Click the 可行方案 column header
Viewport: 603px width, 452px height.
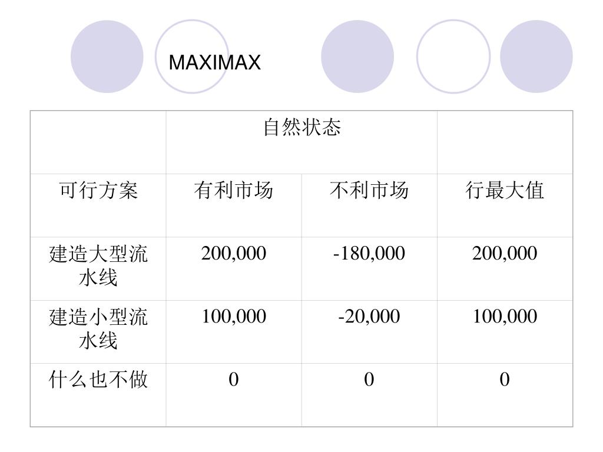(x=98, y=205)
